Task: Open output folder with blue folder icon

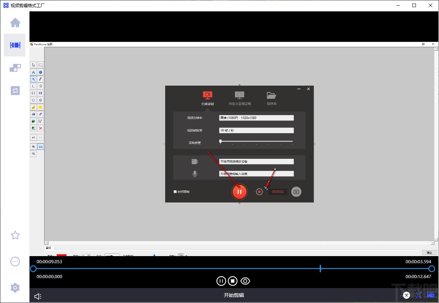Action: pyautogui.click(x=431, y=295)
